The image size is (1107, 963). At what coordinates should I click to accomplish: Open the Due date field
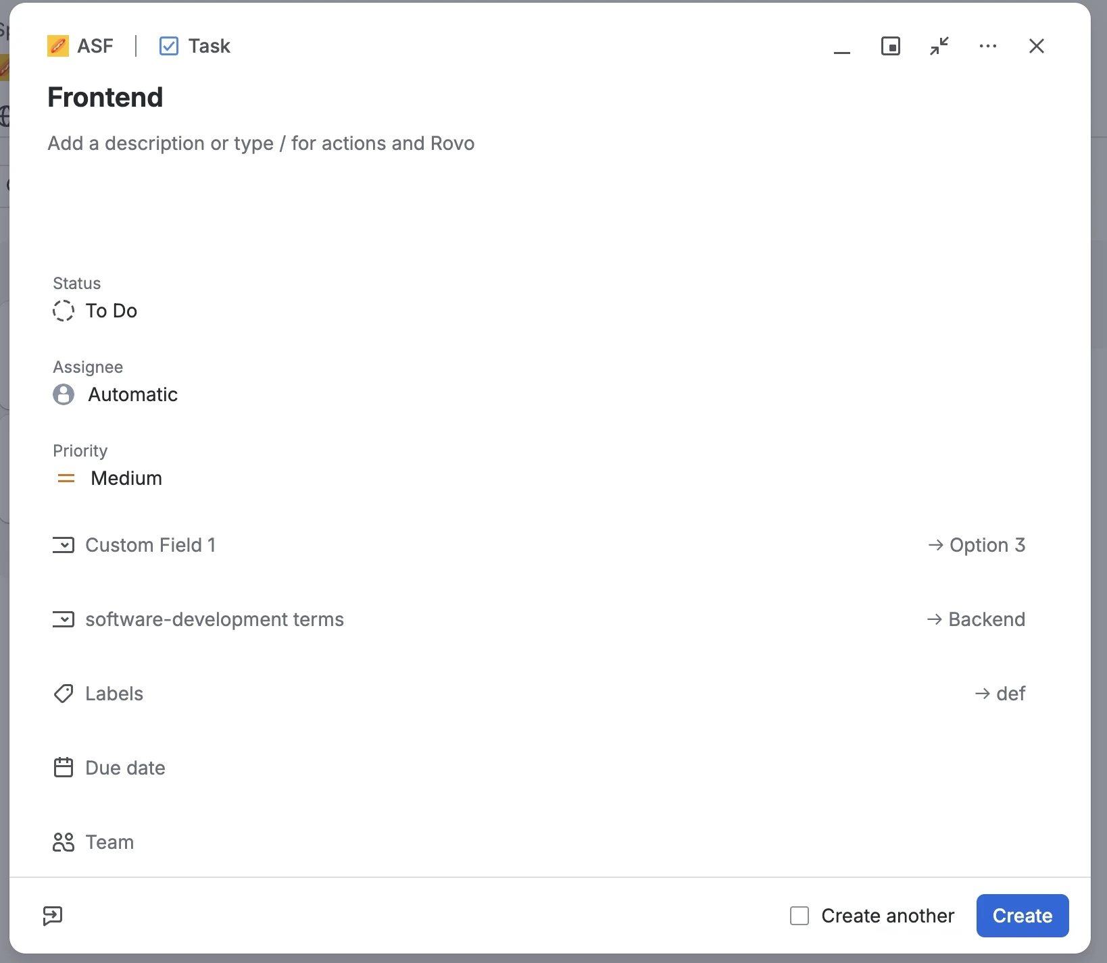click(x=125, y=768)
